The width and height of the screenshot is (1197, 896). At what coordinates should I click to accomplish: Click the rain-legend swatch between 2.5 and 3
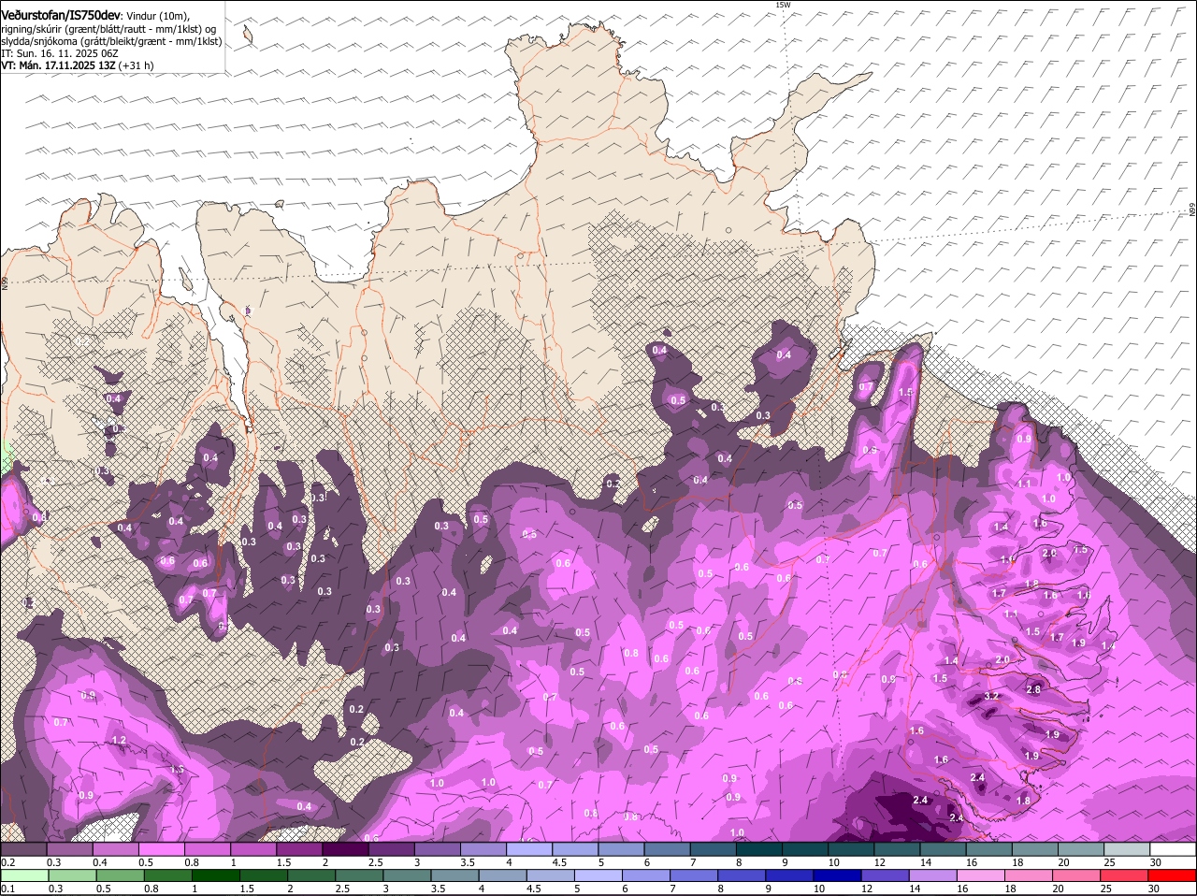point(361,875)
